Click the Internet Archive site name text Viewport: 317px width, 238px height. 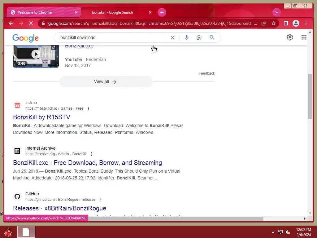pos(41,148)
